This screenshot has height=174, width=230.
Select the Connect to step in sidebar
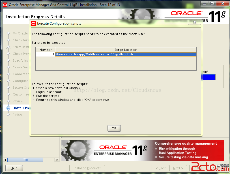(x=21, y=74)
